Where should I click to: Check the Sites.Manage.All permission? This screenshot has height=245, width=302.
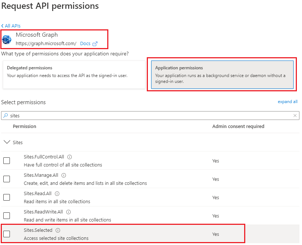[x=7, y=179]
